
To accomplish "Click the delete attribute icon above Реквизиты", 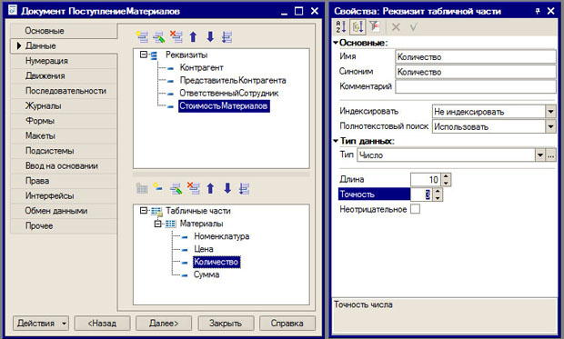I will (176, 36).
